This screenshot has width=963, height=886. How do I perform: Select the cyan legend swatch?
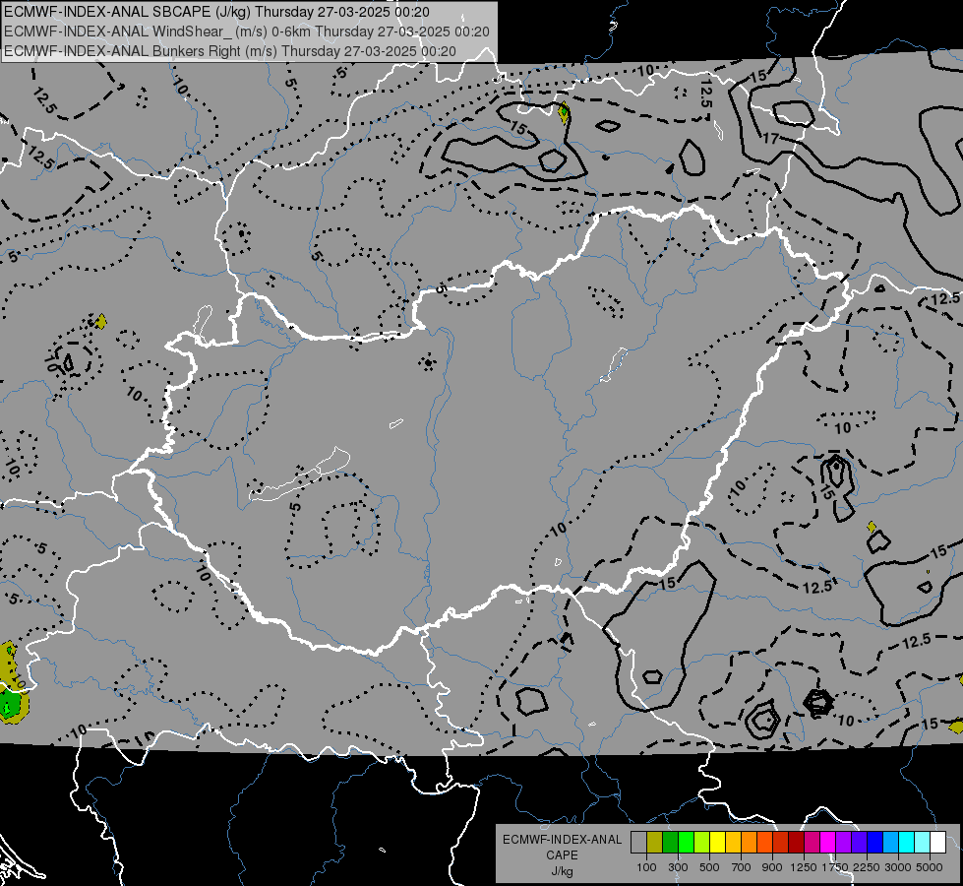(x=907, y=843)
